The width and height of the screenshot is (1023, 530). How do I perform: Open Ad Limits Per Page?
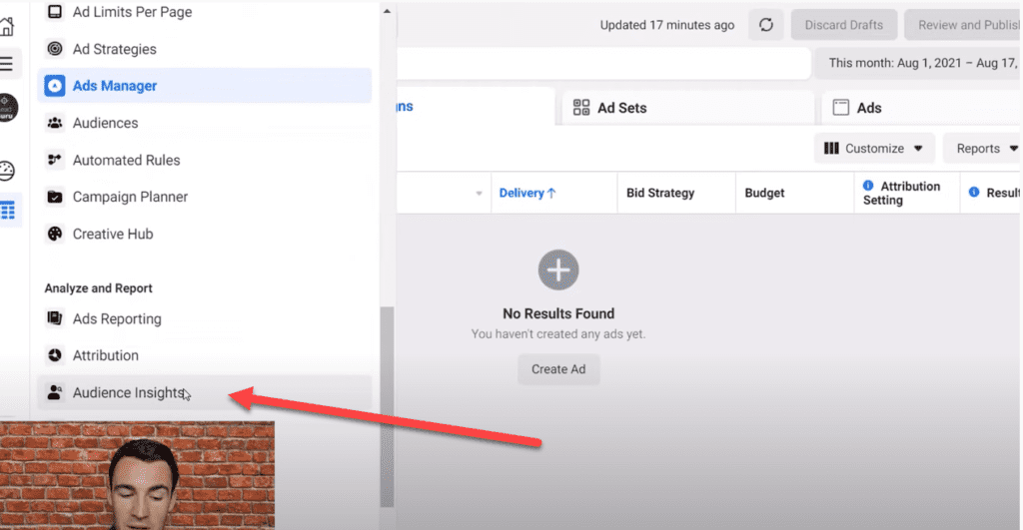pos(204,12)
